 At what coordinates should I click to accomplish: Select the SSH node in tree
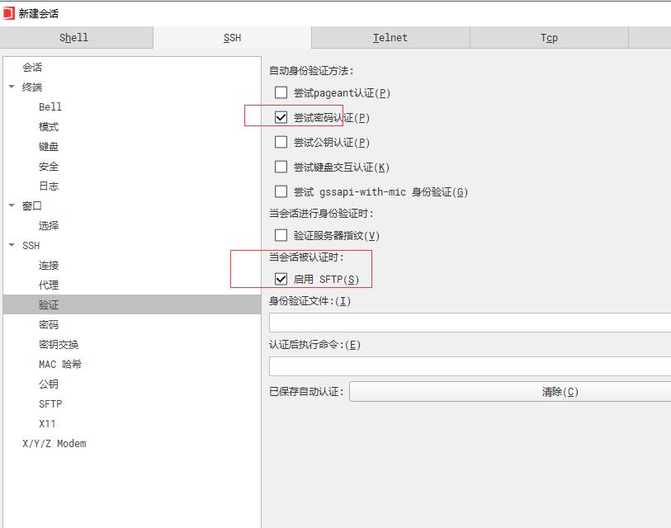tap(31, 246)
